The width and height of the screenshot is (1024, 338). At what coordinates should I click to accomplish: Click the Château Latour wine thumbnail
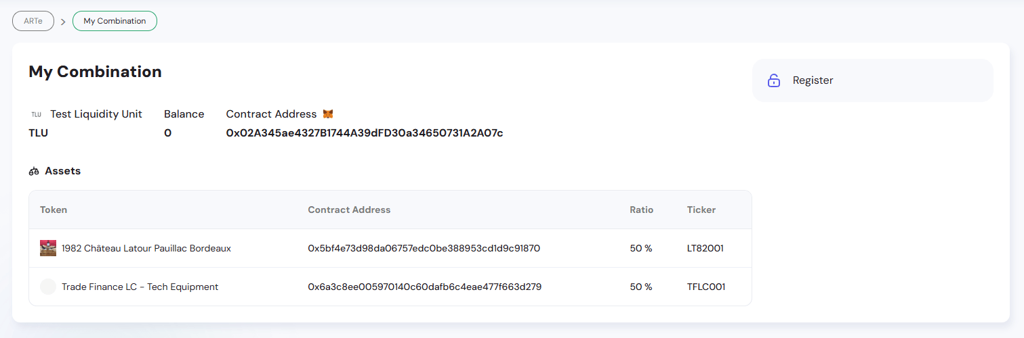(48, 248)
